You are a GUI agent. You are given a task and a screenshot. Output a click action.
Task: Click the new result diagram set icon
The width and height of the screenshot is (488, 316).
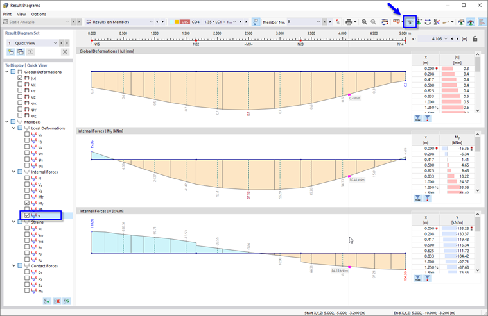[x=11, y=52]
